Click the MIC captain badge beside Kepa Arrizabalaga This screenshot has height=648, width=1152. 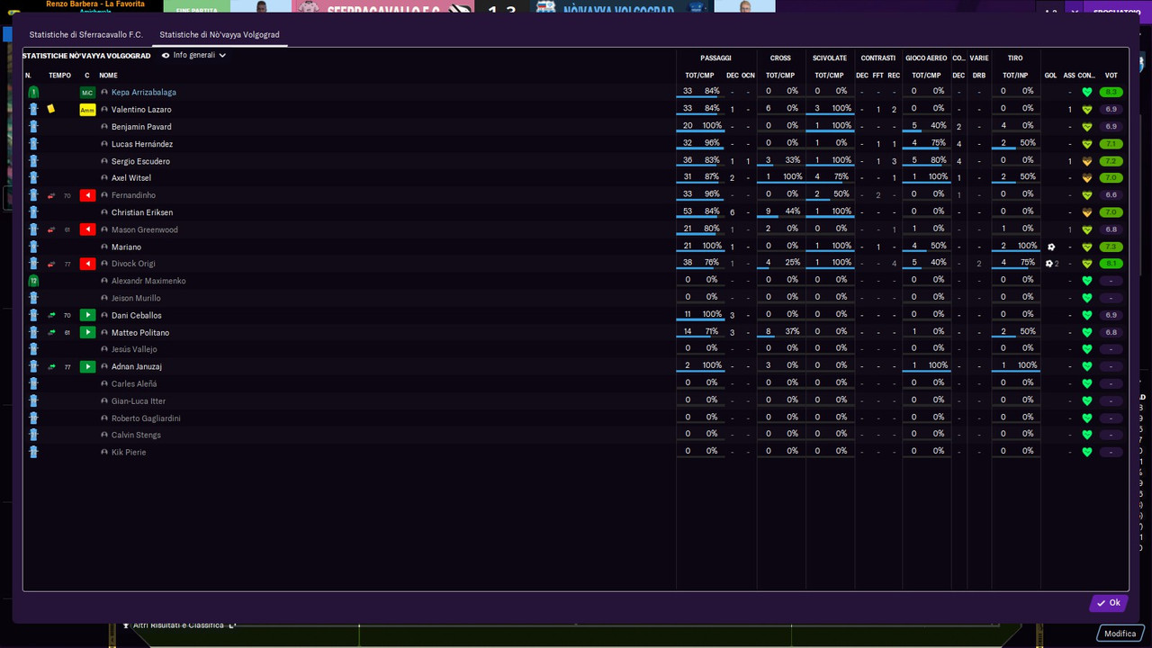click(x=87, y=93)
